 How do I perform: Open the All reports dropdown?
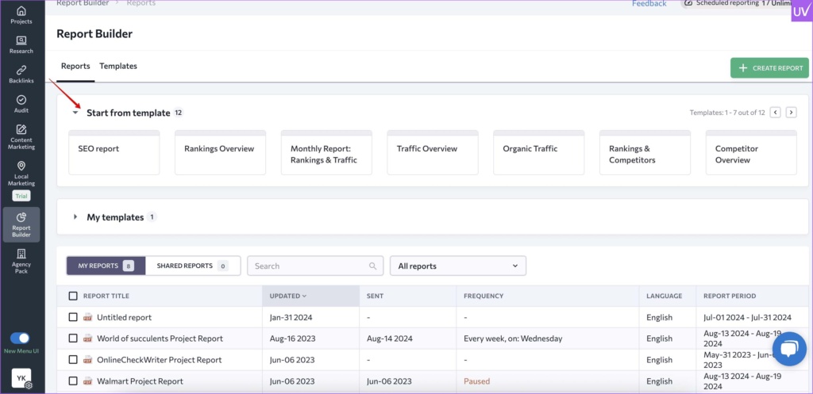[457, 266]
